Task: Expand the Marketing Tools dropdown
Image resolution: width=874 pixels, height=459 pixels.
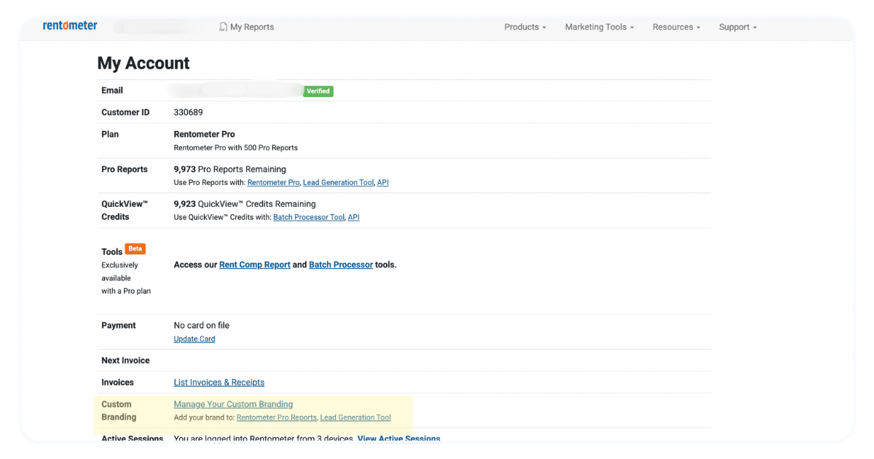Action: [x=599, y=27]
